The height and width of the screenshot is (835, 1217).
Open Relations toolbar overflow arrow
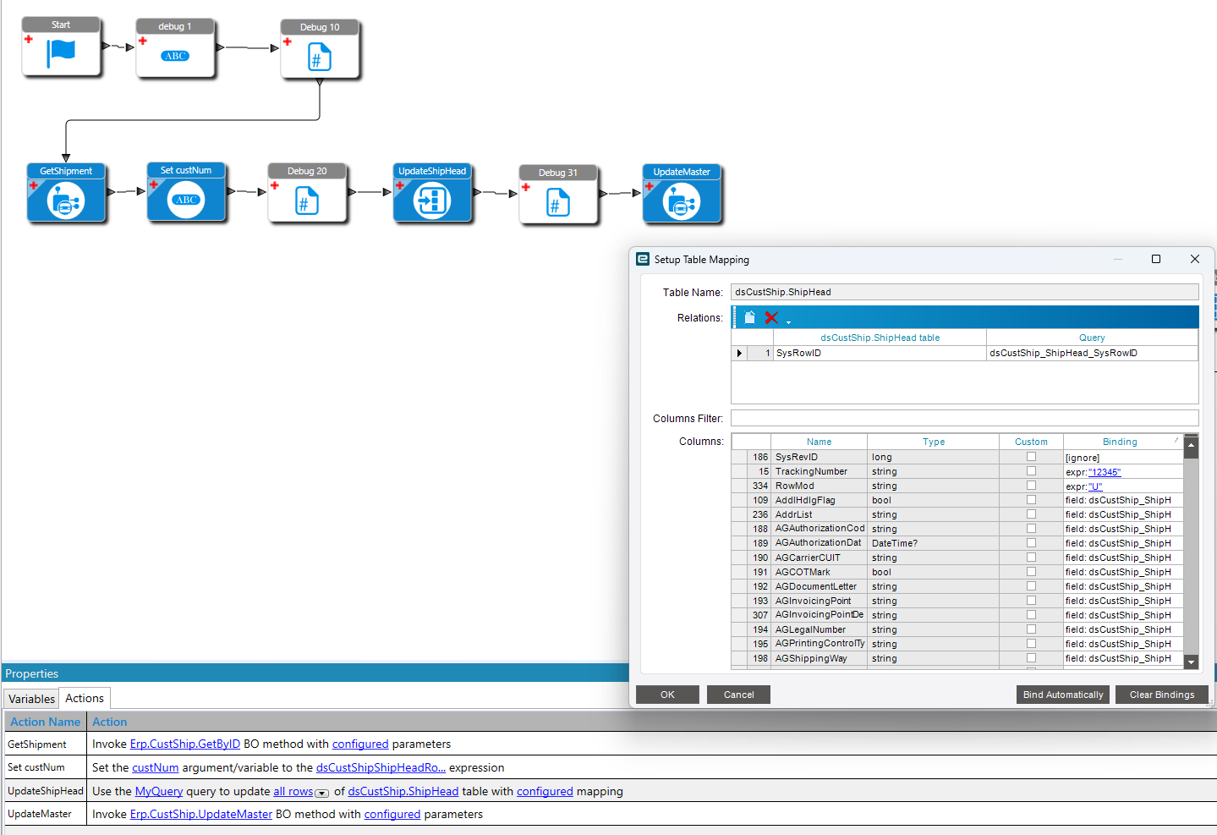point(788,321)
